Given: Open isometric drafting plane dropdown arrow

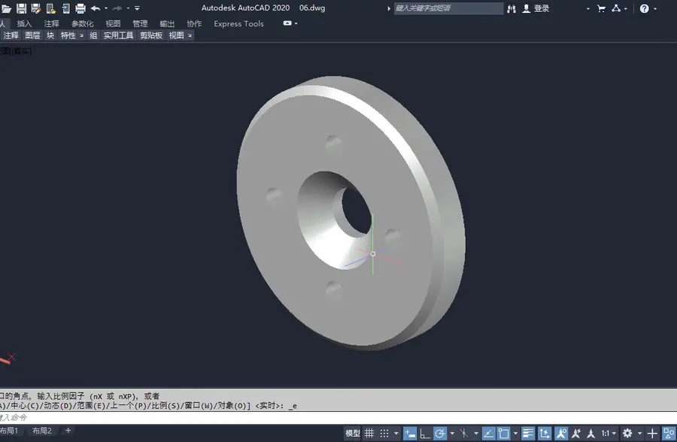Looking at the screenshot, I should click(476, 434).
